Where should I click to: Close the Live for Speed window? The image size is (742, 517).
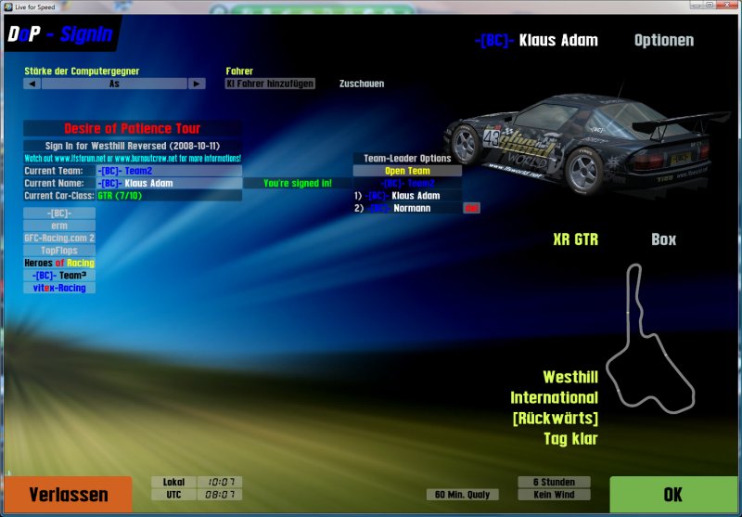point(728,5)
